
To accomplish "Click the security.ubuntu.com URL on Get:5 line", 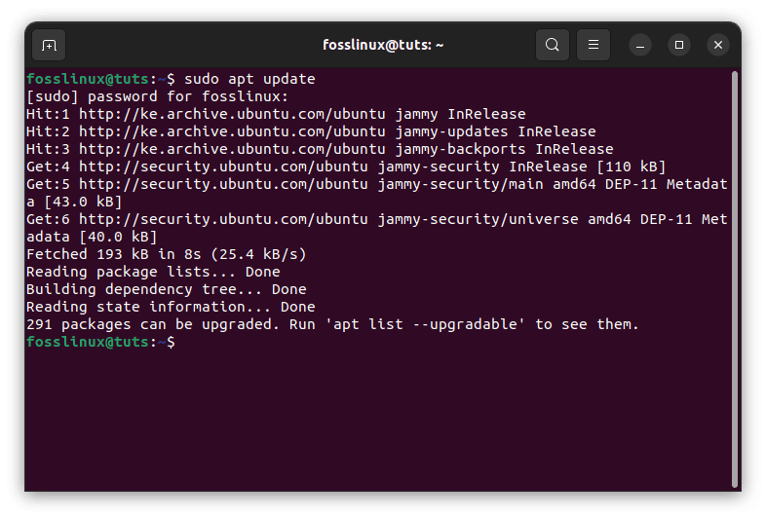I will [223, 185].
